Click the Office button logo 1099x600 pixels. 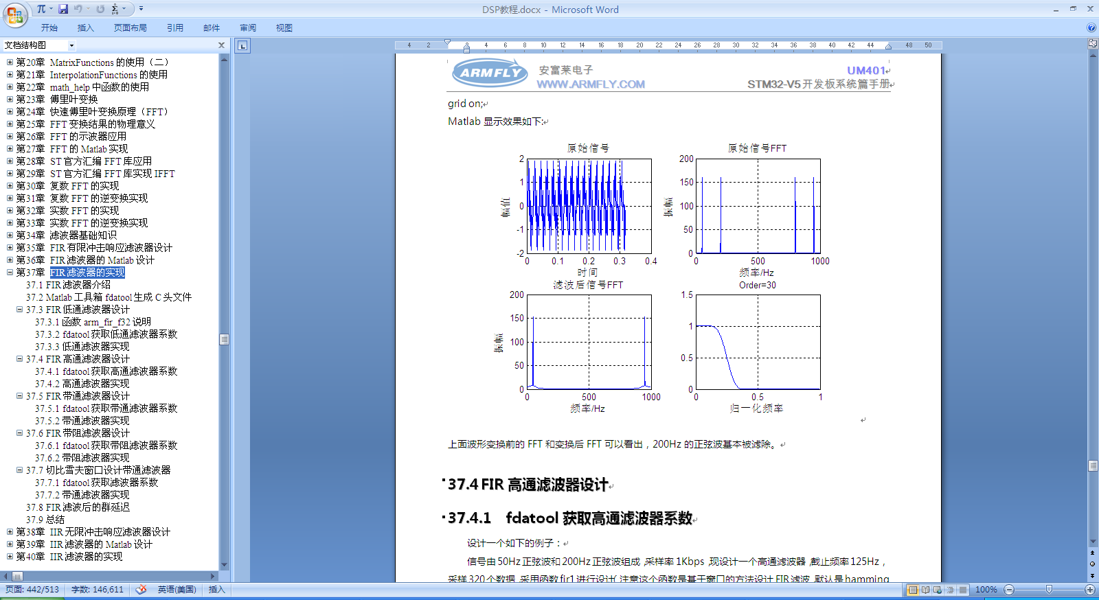coord(15,14)
